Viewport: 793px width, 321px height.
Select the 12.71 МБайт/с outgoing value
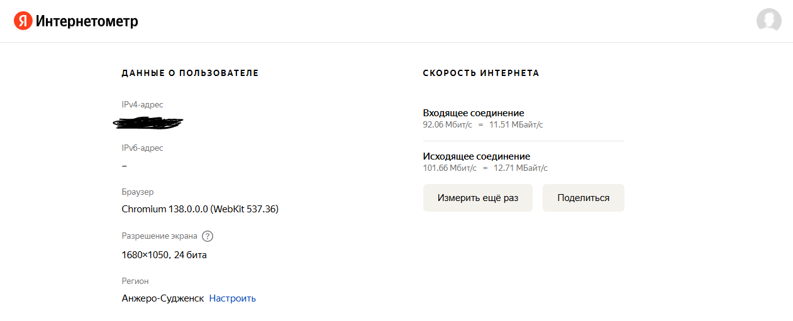point(521,168)
